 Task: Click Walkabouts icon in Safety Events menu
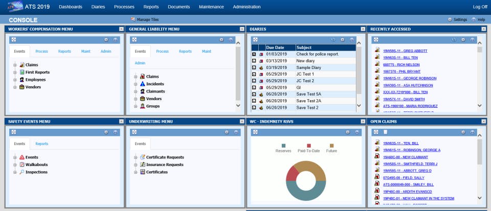(x=22, y=165)
